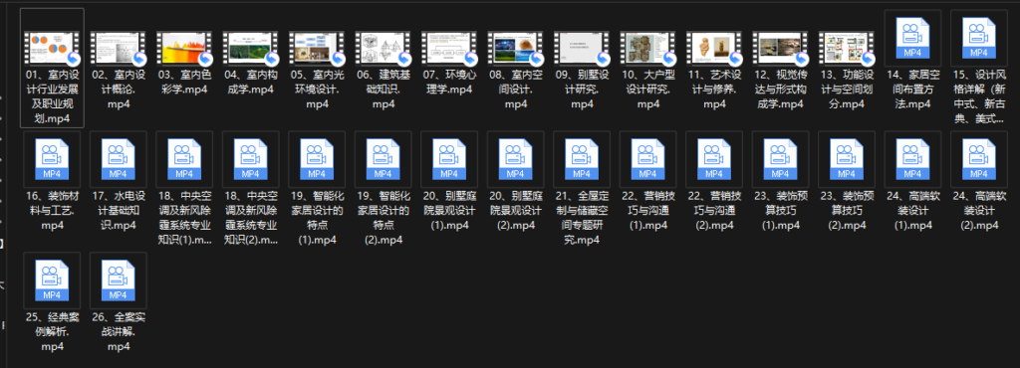Select video thumbnail of 09、别墅设计研究
This screenshot has width=1020, height=368.
582,48
